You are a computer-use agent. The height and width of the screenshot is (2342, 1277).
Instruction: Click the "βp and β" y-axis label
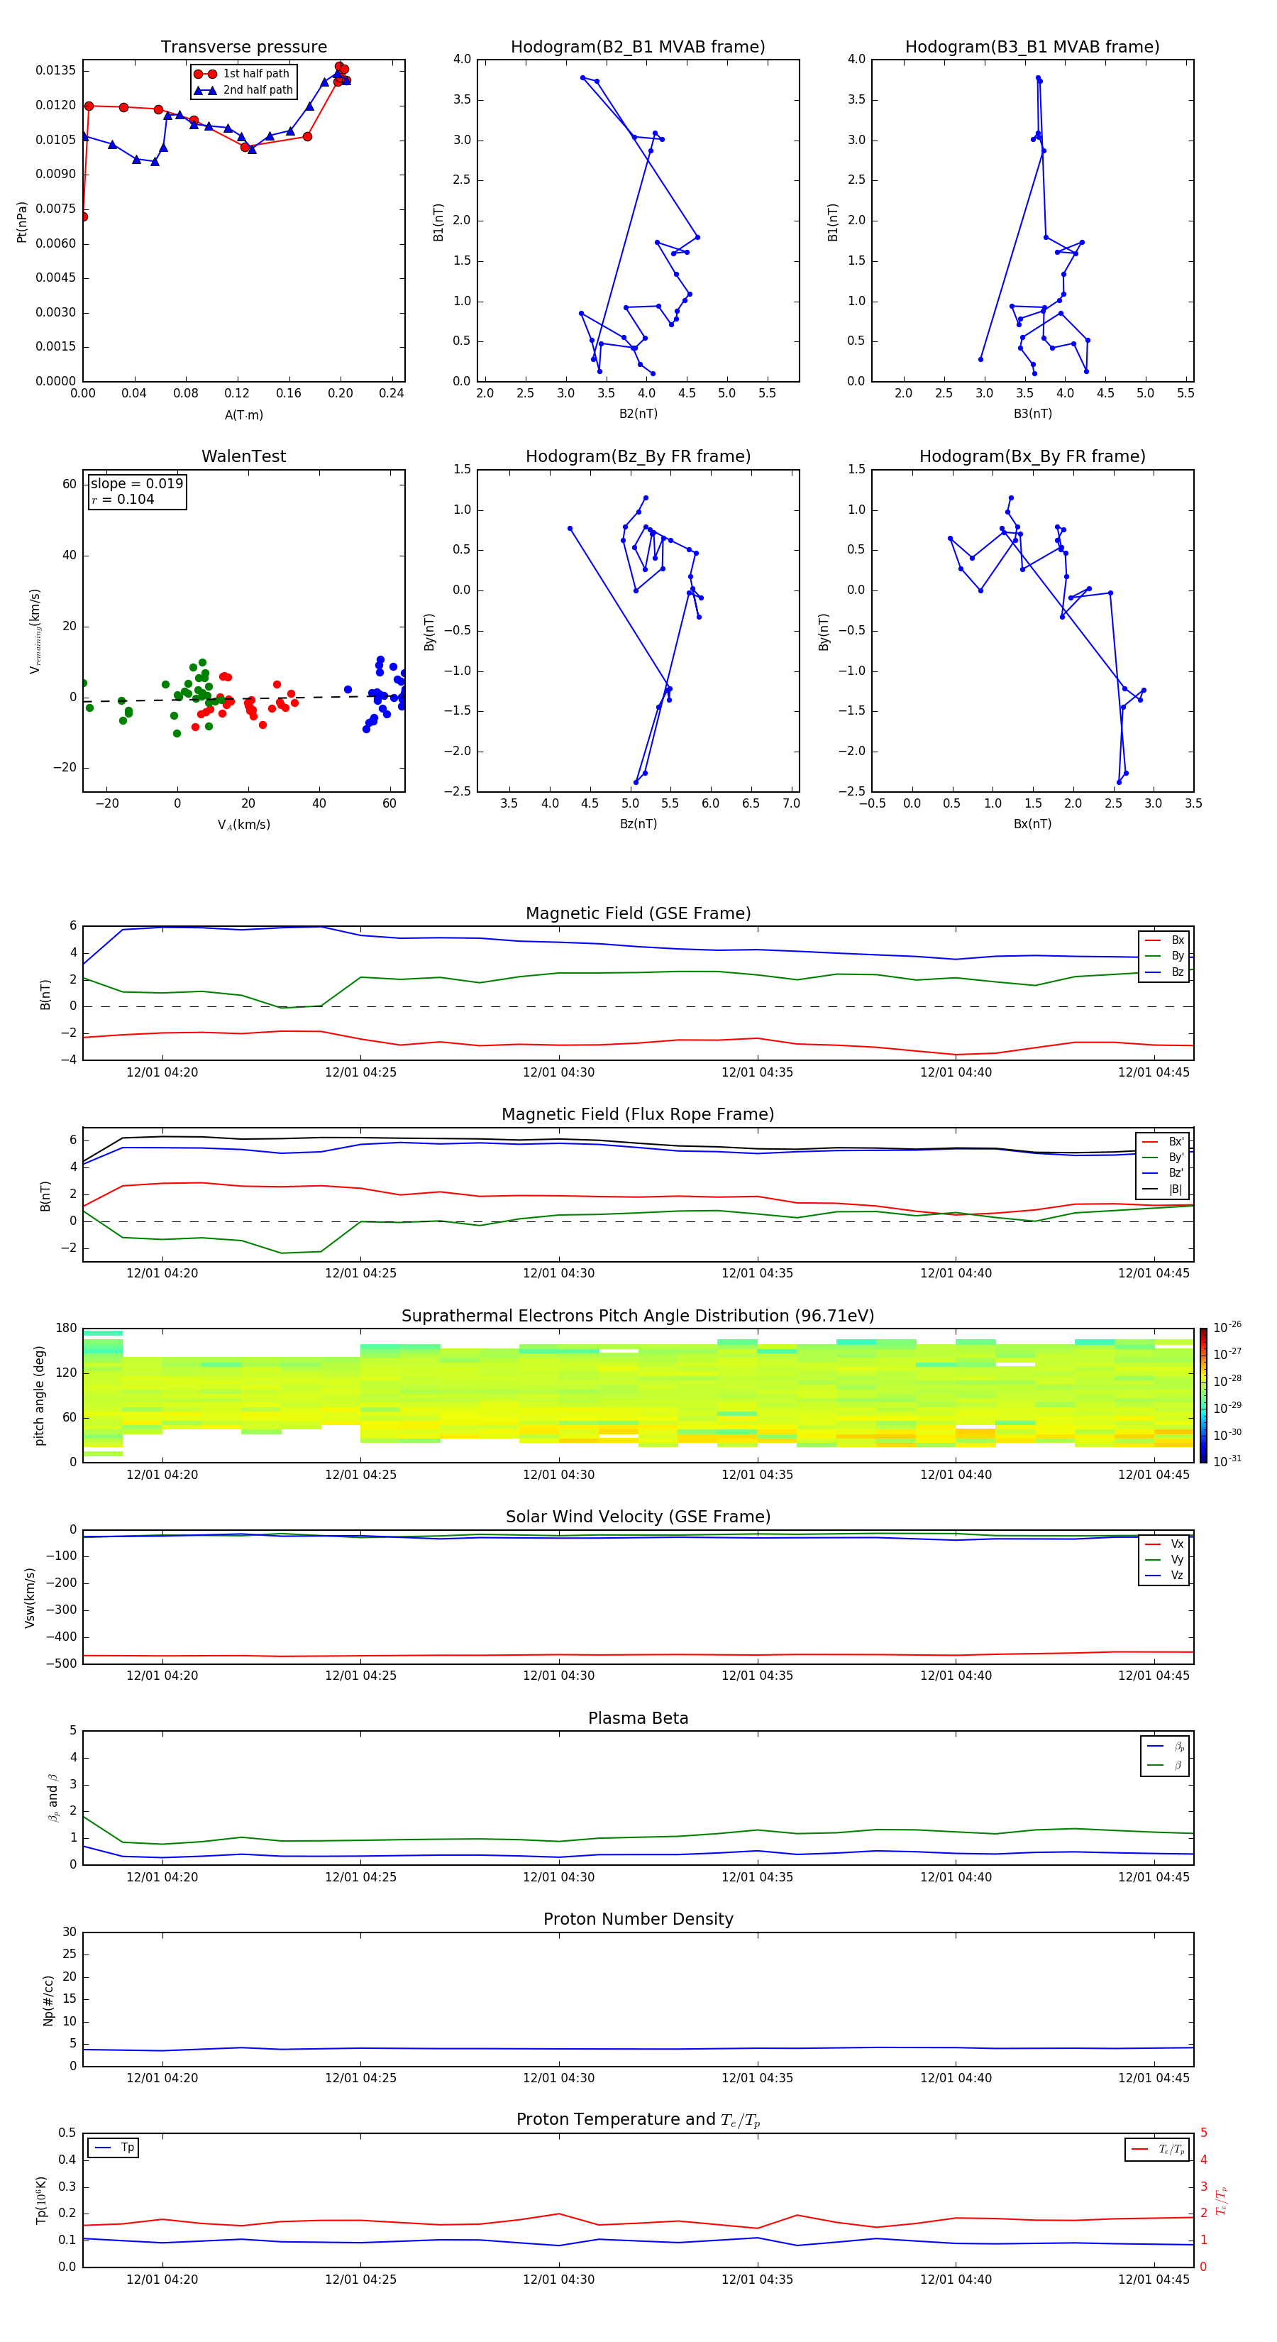[52, 1798]
